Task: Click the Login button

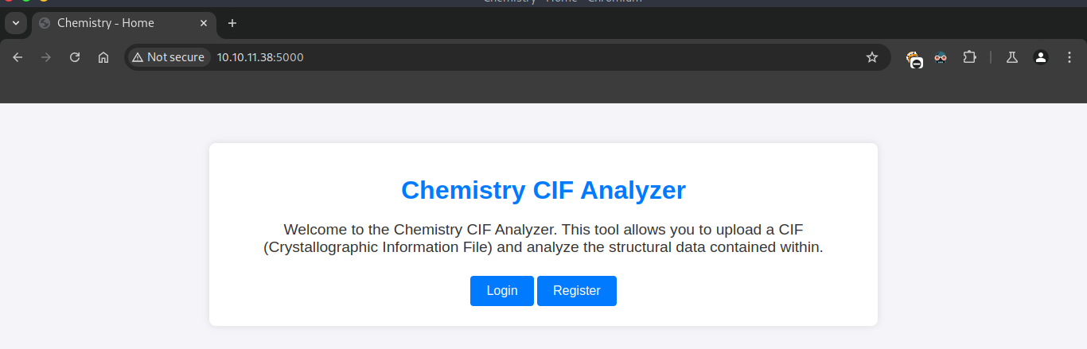Action: [x=502, y=291]
